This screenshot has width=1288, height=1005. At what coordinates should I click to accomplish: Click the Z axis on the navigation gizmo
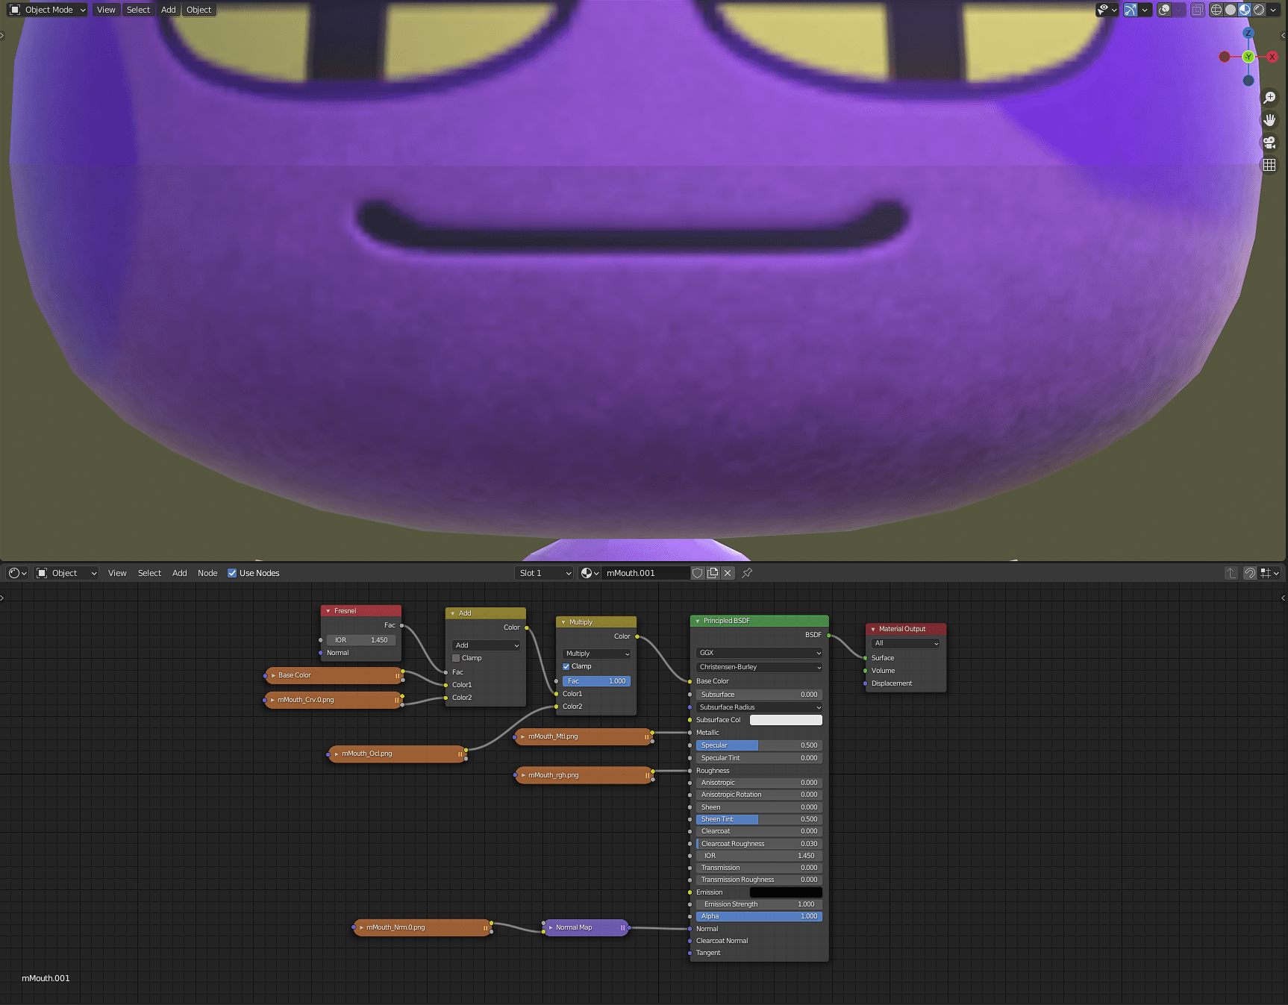1248,34
